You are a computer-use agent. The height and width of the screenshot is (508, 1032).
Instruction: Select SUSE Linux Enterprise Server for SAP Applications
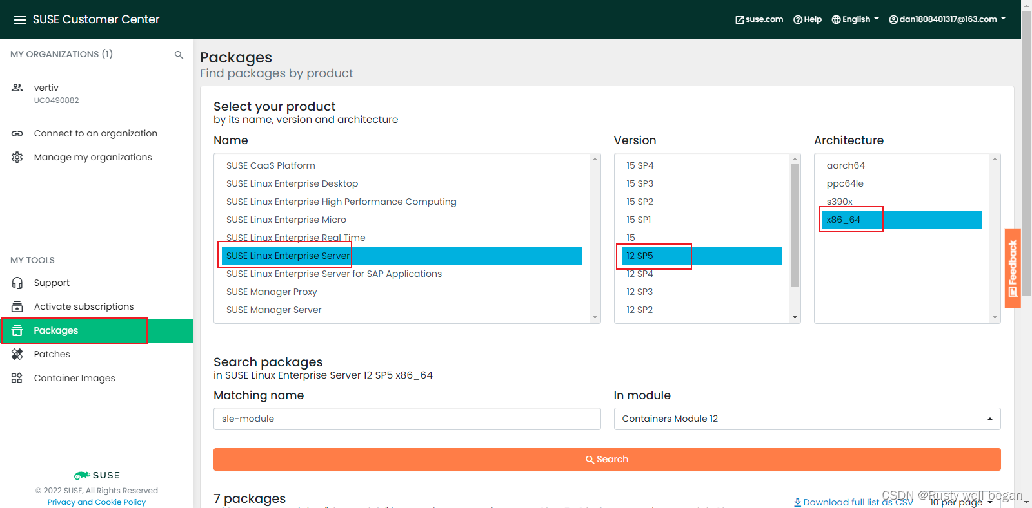[402, 274]
